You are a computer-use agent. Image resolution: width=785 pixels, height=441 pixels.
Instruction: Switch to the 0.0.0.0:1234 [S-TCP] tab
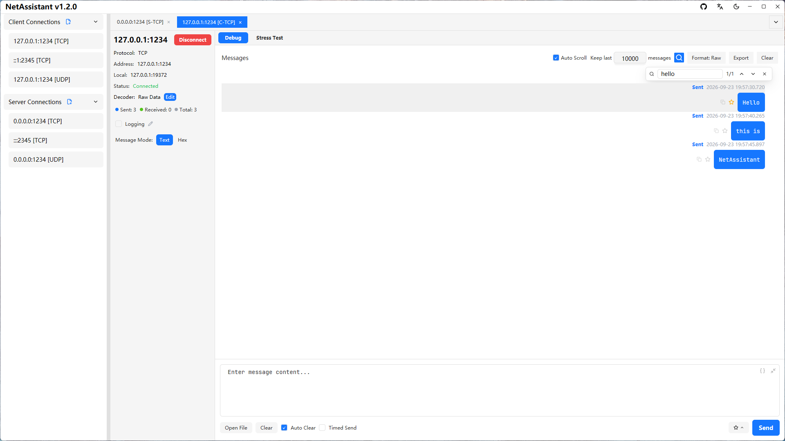pos(140,22)
